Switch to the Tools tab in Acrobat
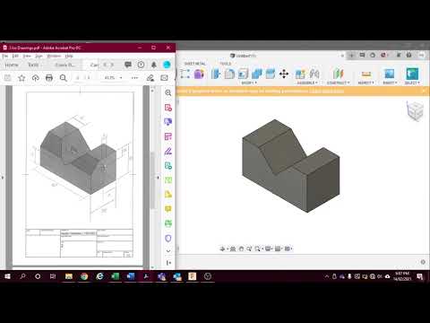 pyautogui.click(x=33, y=65)
